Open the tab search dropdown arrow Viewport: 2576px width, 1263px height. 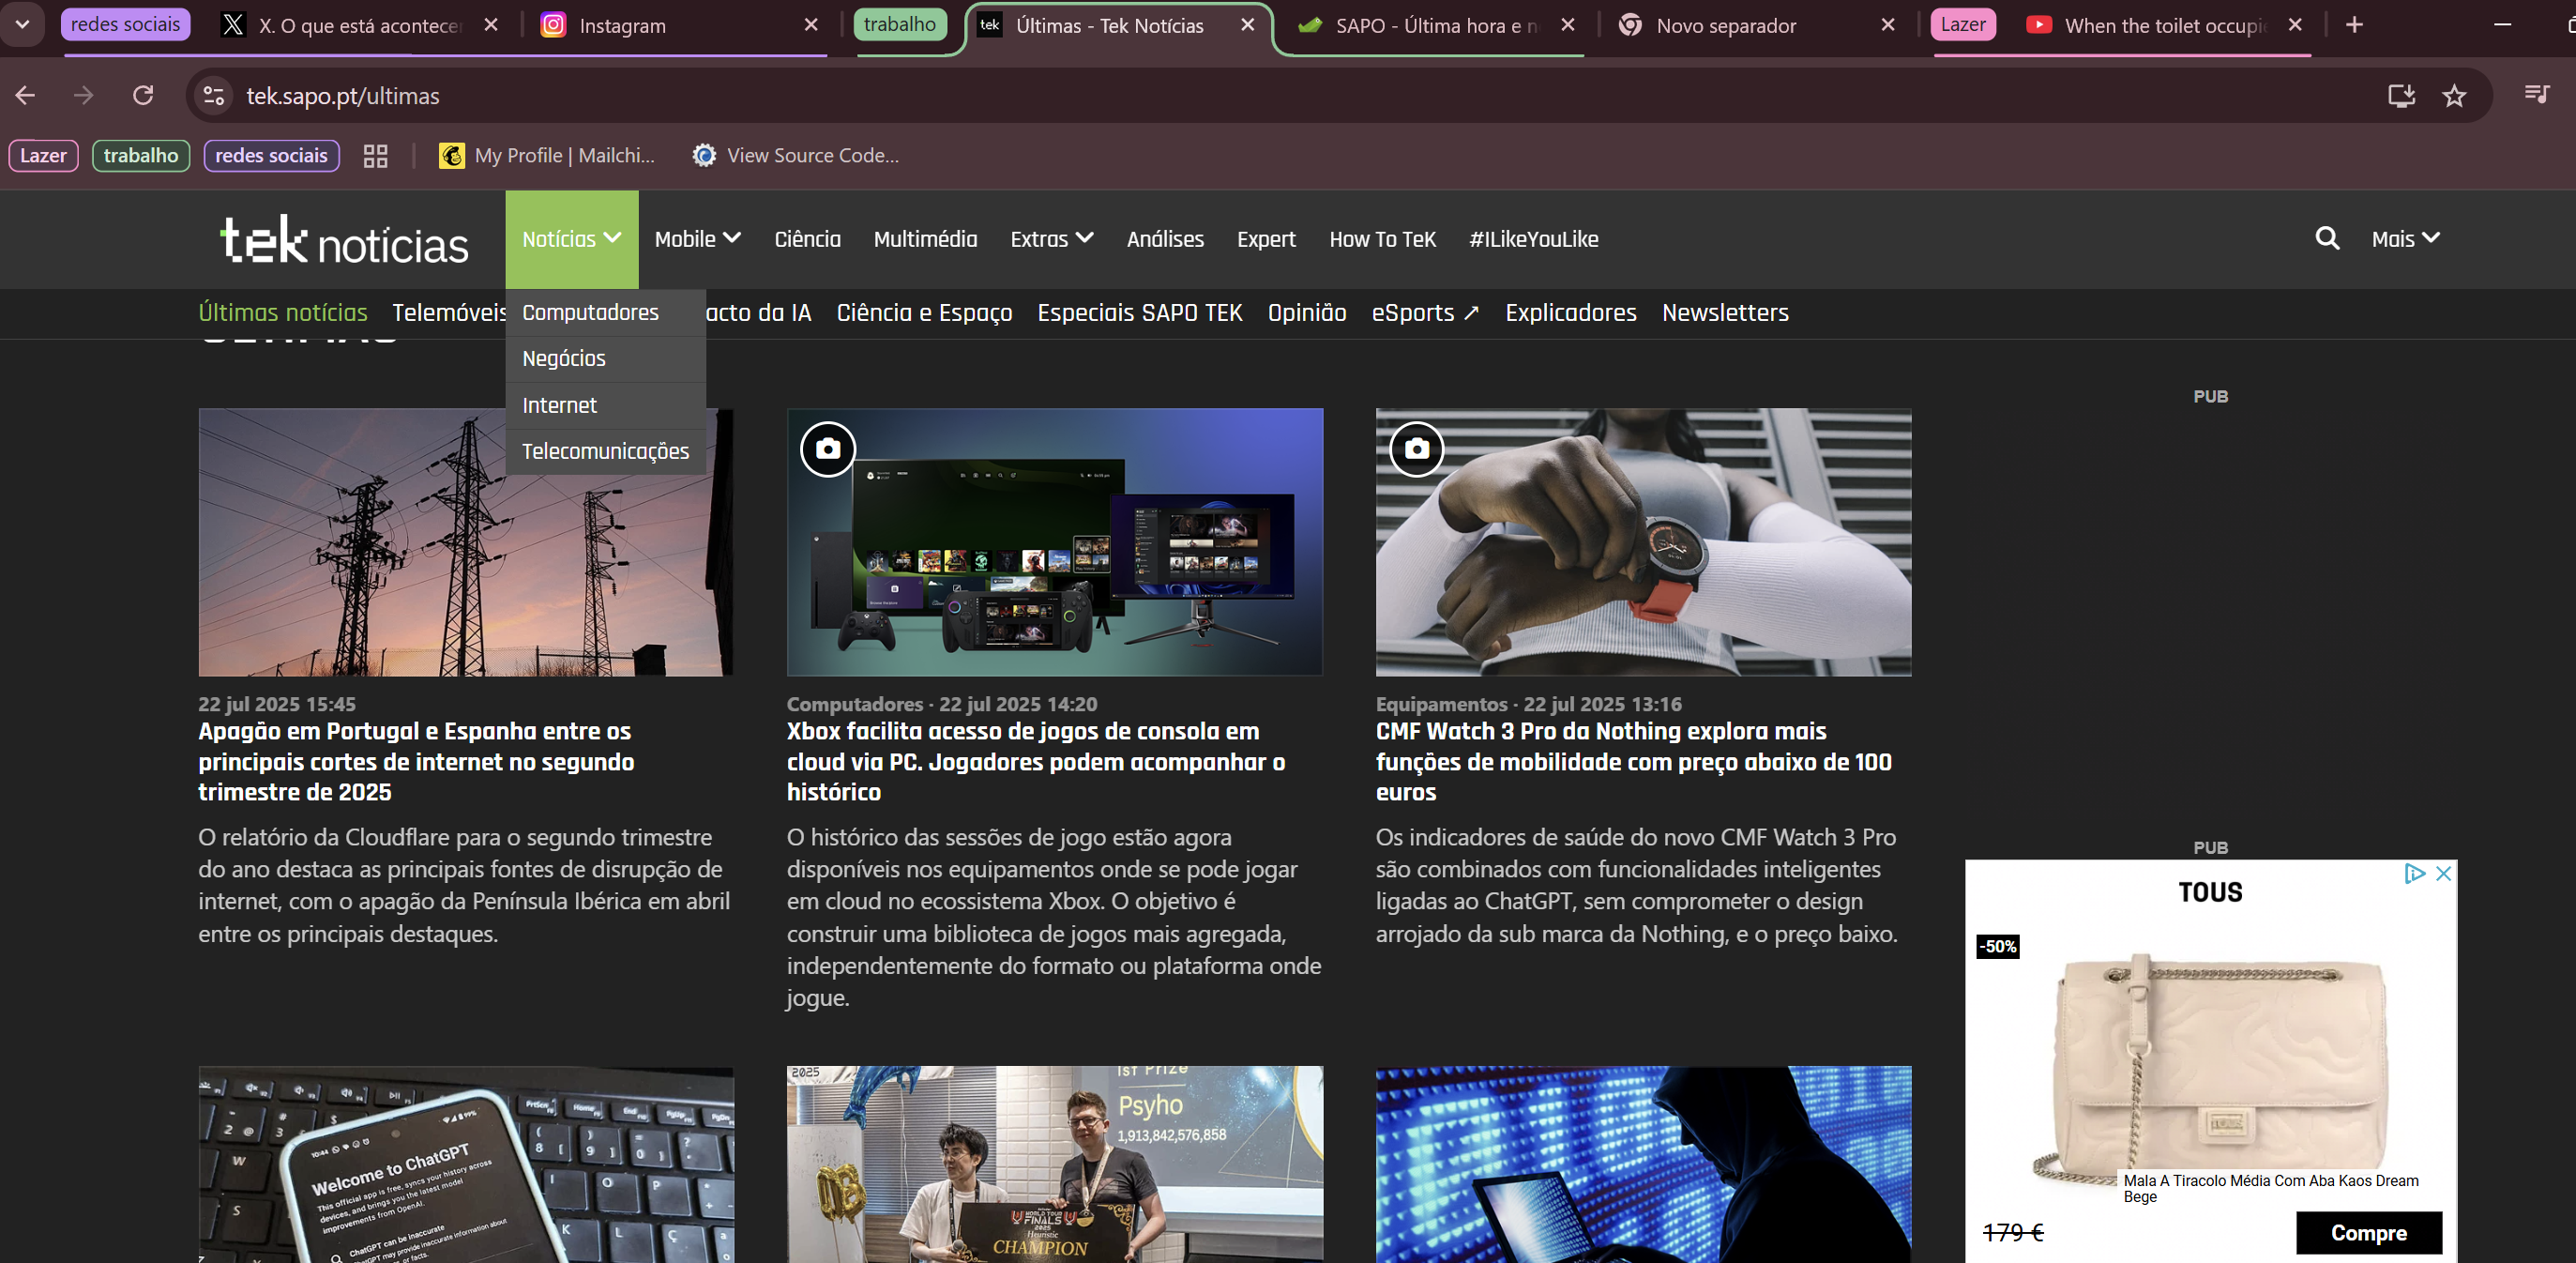[22, 24]
